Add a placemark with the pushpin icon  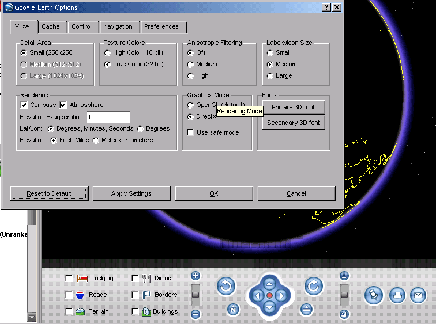pos(374,295)
